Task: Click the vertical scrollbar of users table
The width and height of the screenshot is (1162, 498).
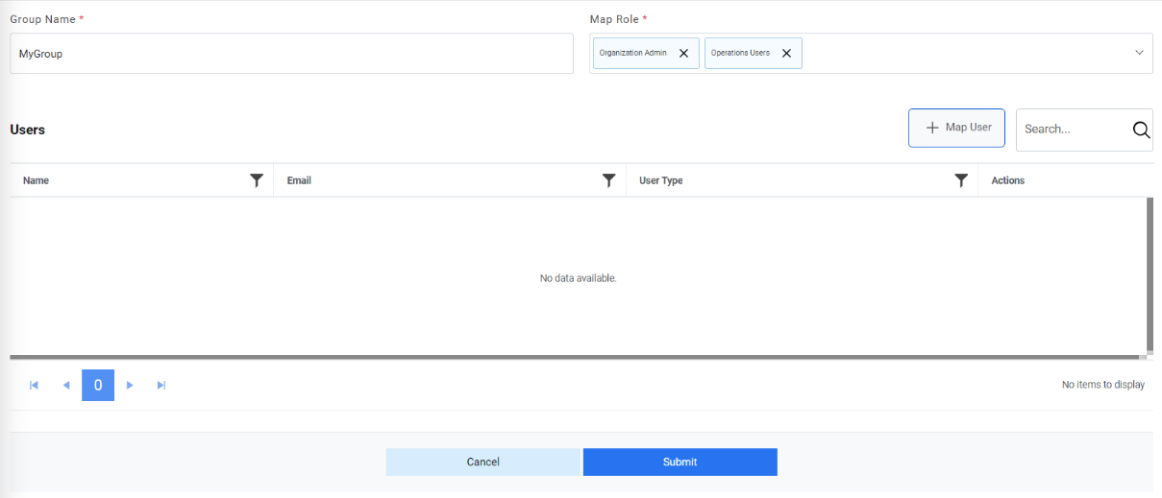Action: (1150, 276)
